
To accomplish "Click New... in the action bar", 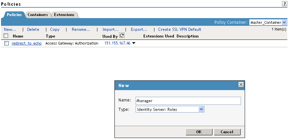I will [x=10, y=29].
